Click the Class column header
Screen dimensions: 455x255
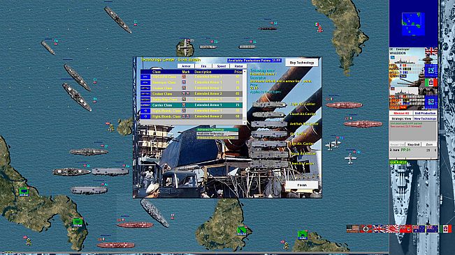click(x=157, y=72)
